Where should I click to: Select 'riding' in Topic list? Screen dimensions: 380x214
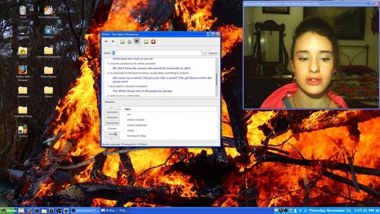[x=131, y=131]
